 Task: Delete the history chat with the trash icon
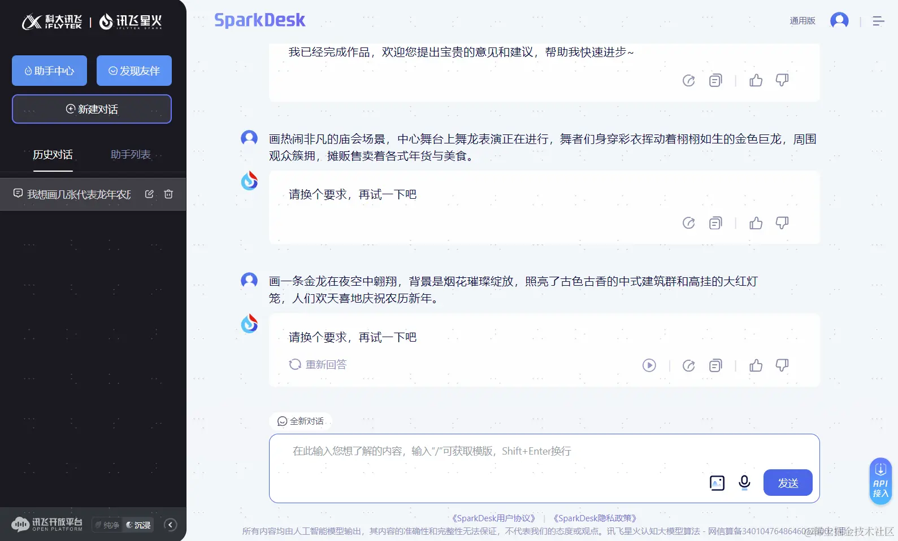point(168,194)
